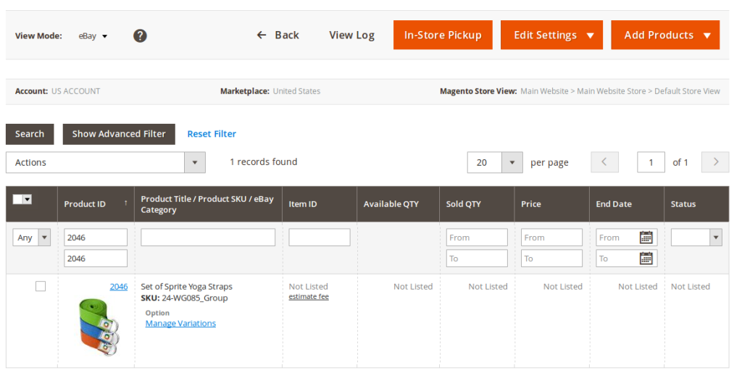Open the Status filter dropdown
This screenshot has height=370, width=742.
tap(696, 237)
